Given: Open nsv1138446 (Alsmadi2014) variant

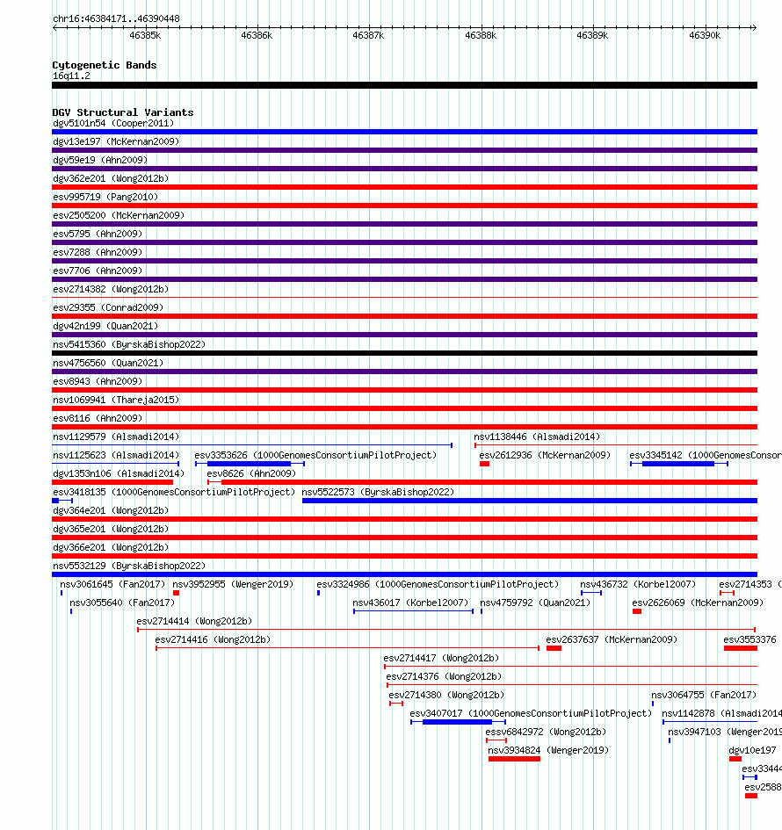Looking at the screenshot, I should click(537, 437).
